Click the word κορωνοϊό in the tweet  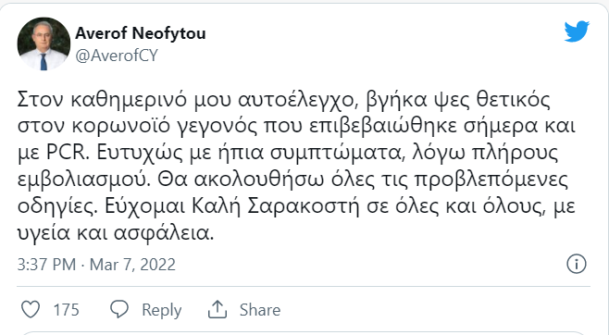tap(130, 127)
